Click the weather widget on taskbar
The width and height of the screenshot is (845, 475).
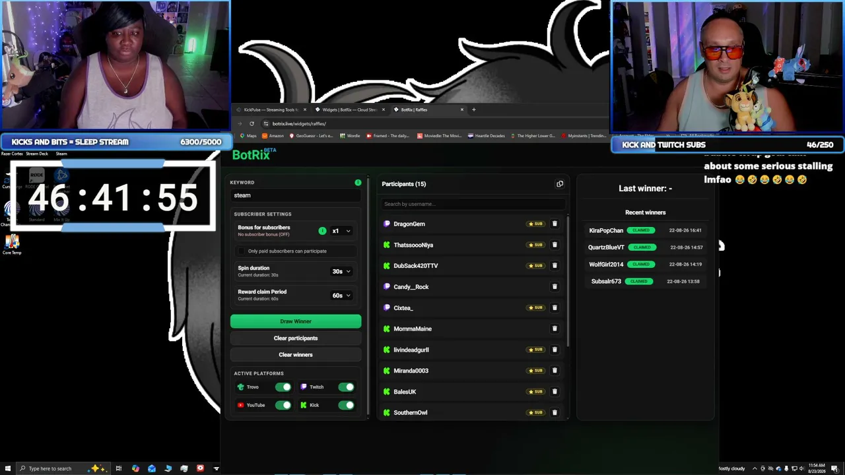point(731,468)
